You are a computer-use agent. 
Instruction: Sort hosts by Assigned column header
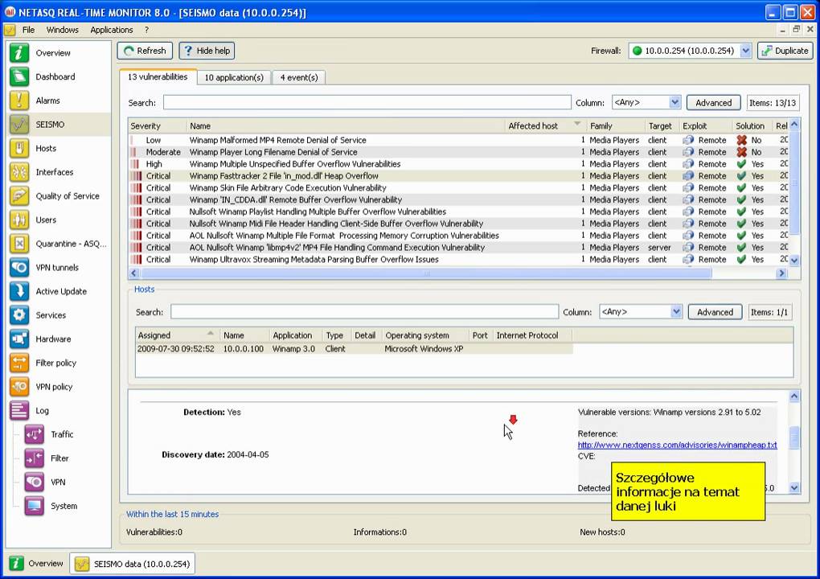pos(177,335)
